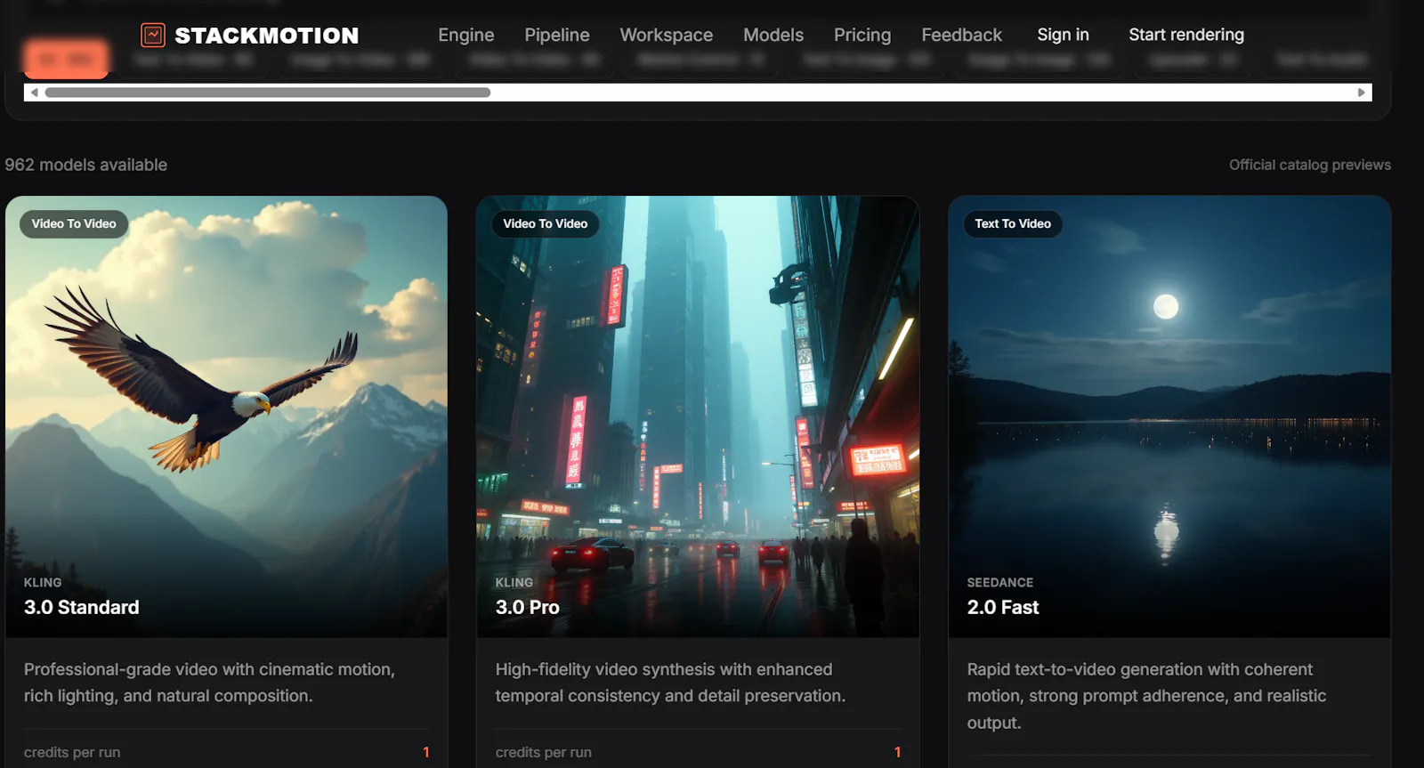Screen dimensions: 1424x768
Task: Click the 'High-fidelity video synthesis' description
Action: (x=670, y=683)
